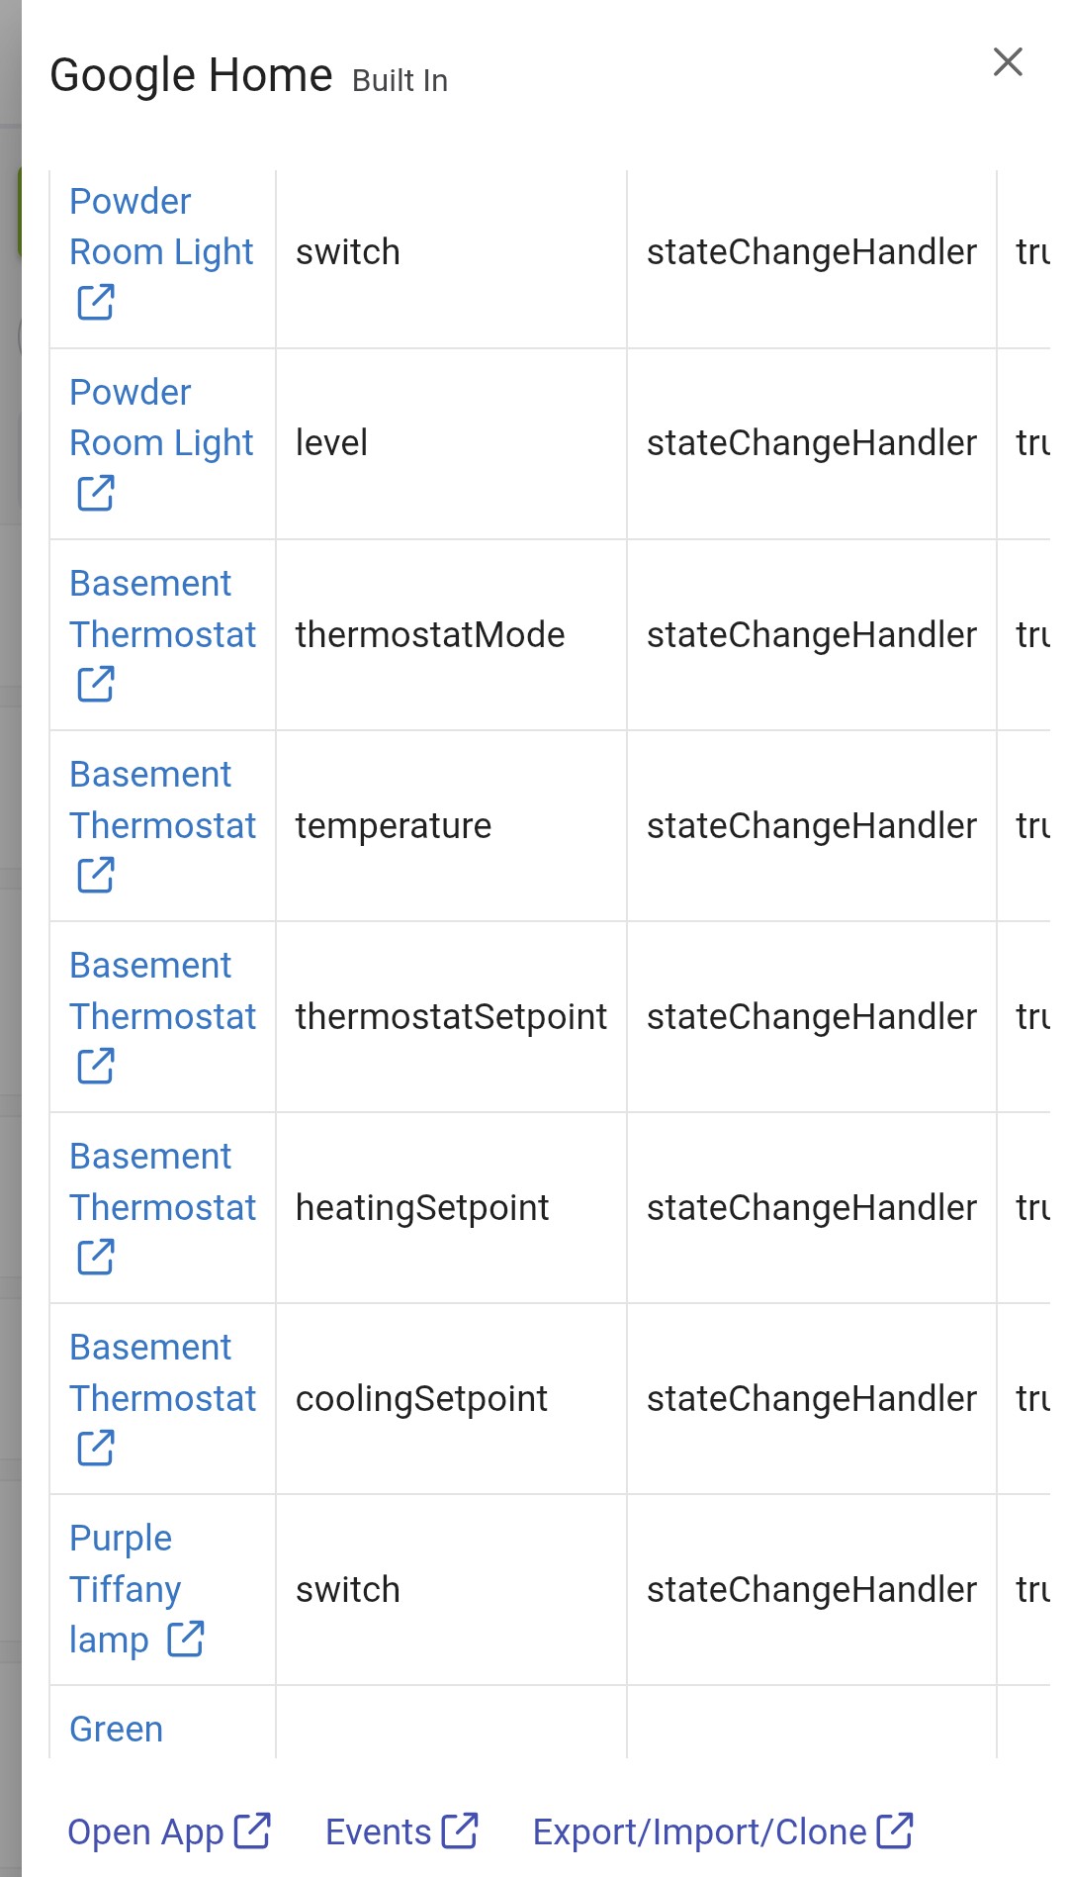The height and width of the screenshot is (1877, 1068).
Task: Open Powder Room Light device link in switch row
Action: coord(161,227)
